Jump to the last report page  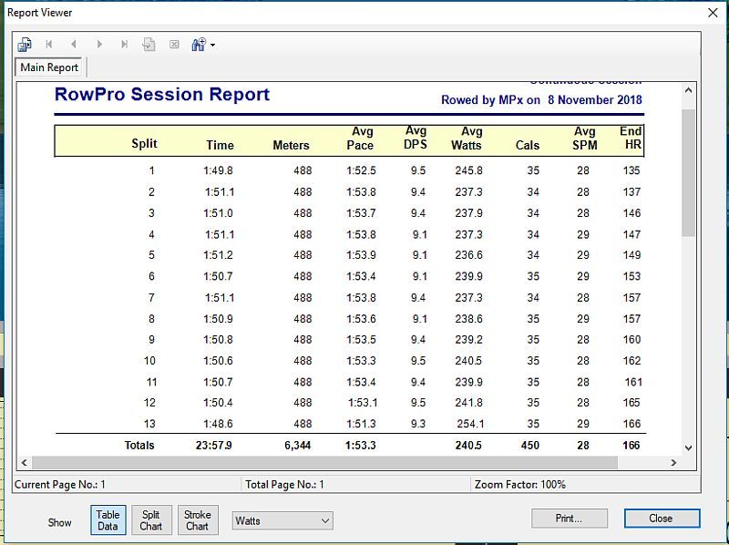pyautogui.click(x=124, y=45)
